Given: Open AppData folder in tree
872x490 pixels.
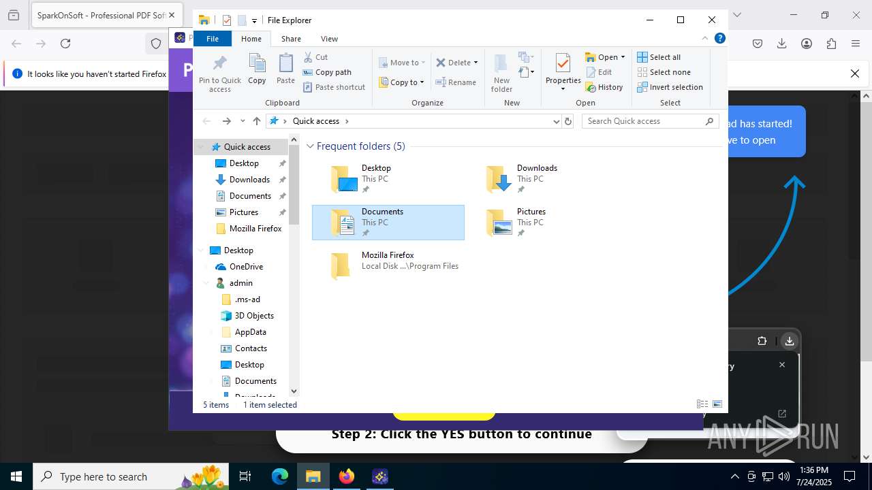Looking at the screenshot, I should [250, 332].
